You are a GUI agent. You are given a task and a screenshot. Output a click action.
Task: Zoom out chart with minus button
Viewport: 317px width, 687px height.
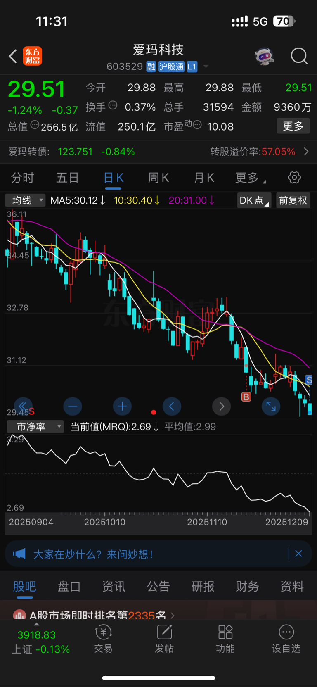pyautogui.click(x=73, y=406)
